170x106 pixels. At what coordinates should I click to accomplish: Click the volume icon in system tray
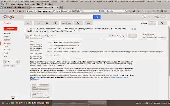click(x=144, y=103)
